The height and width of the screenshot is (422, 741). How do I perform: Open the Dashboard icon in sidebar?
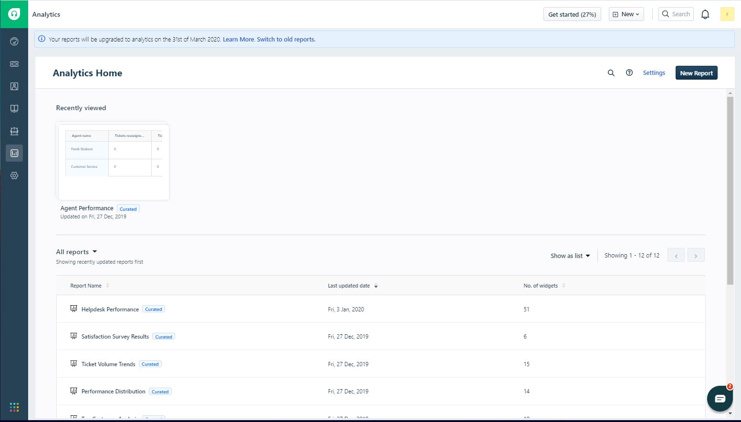point(14,41)
